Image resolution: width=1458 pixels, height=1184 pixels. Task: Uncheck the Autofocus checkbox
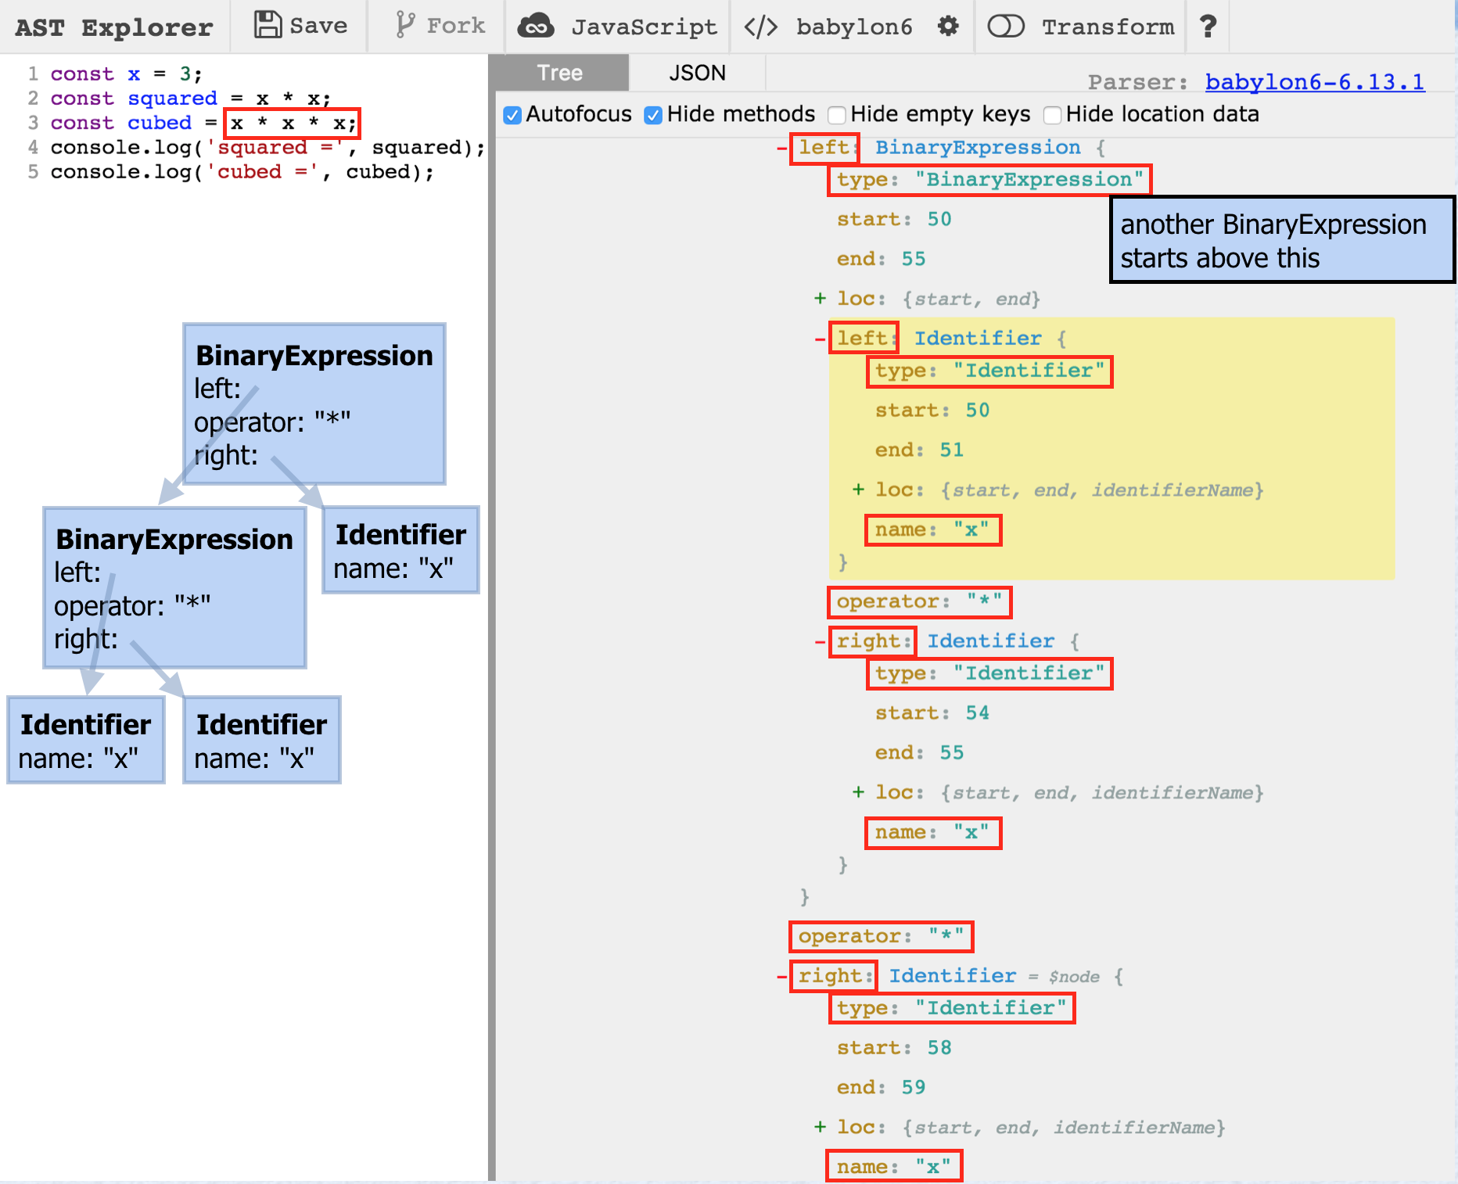pos(512,115)
